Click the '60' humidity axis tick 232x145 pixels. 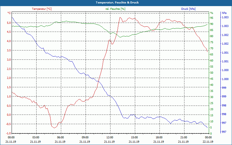point(212,61)
